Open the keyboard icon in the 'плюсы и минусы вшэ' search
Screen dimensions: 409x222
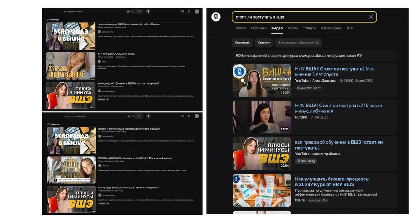pyautogui.click(x=129, y=116)
